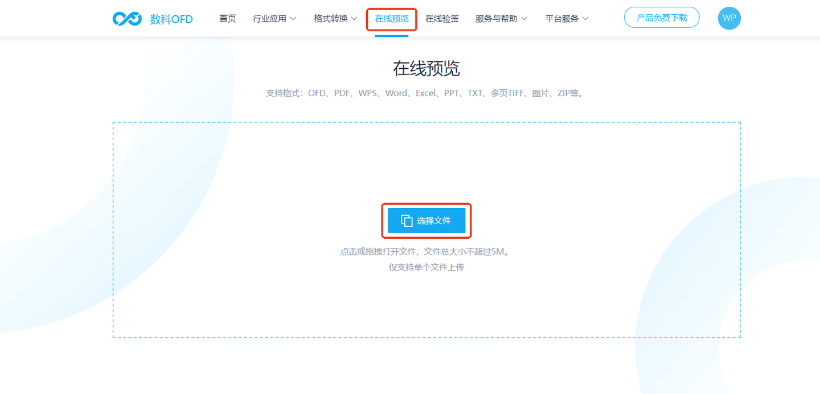Image resolution: width=820 pixels, height=394 pixels.
Task: Click the blue 选择文件 upload button
Action: tap(427, 221)
